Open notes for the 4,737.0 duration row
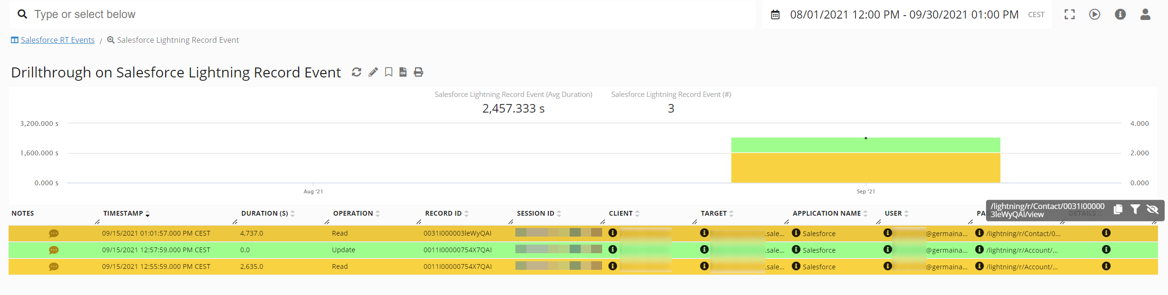The image size is (1168, 295). 54,234
